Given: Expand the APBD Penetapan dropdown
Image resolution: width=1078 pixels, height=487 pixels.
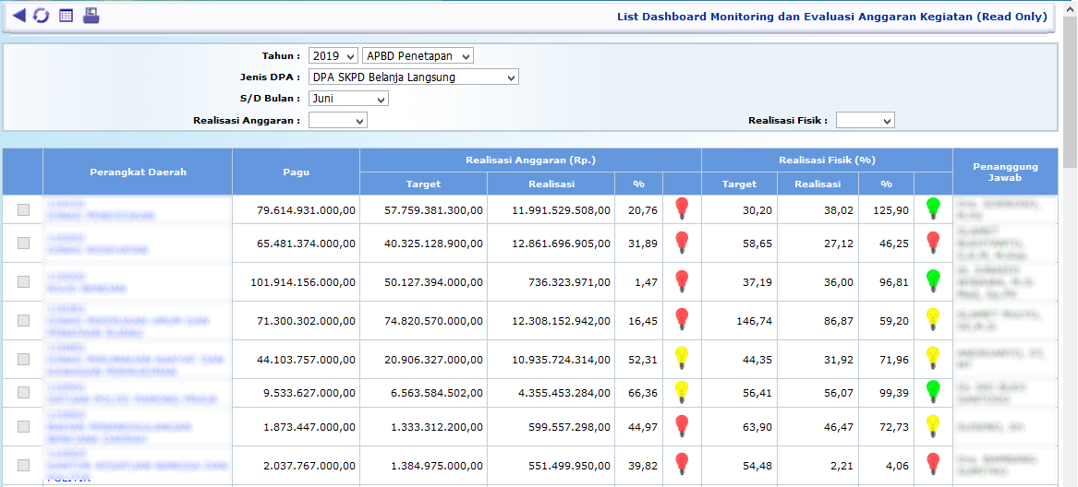Looking at the screenshot, I should [418, 56].
